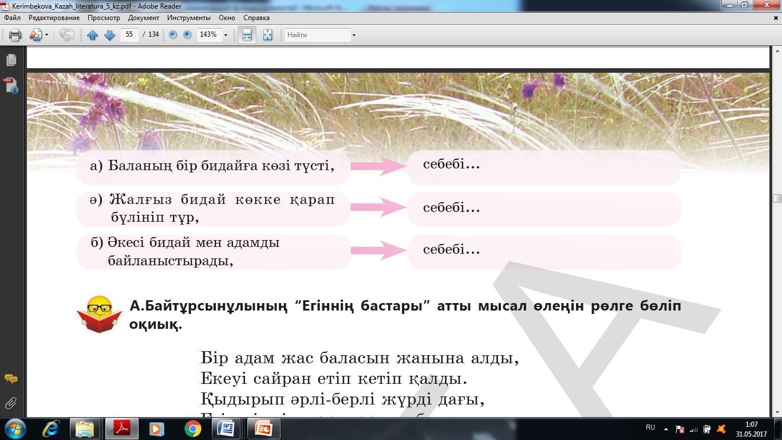Screen dimensions: 782x440
Task: Toggle fit one full page mode
Action: 267,35
